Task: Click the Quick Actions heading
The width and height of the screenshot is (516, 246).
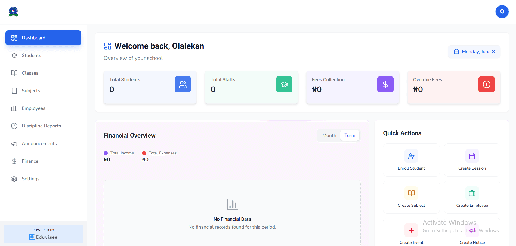Action: pos(402,133)
